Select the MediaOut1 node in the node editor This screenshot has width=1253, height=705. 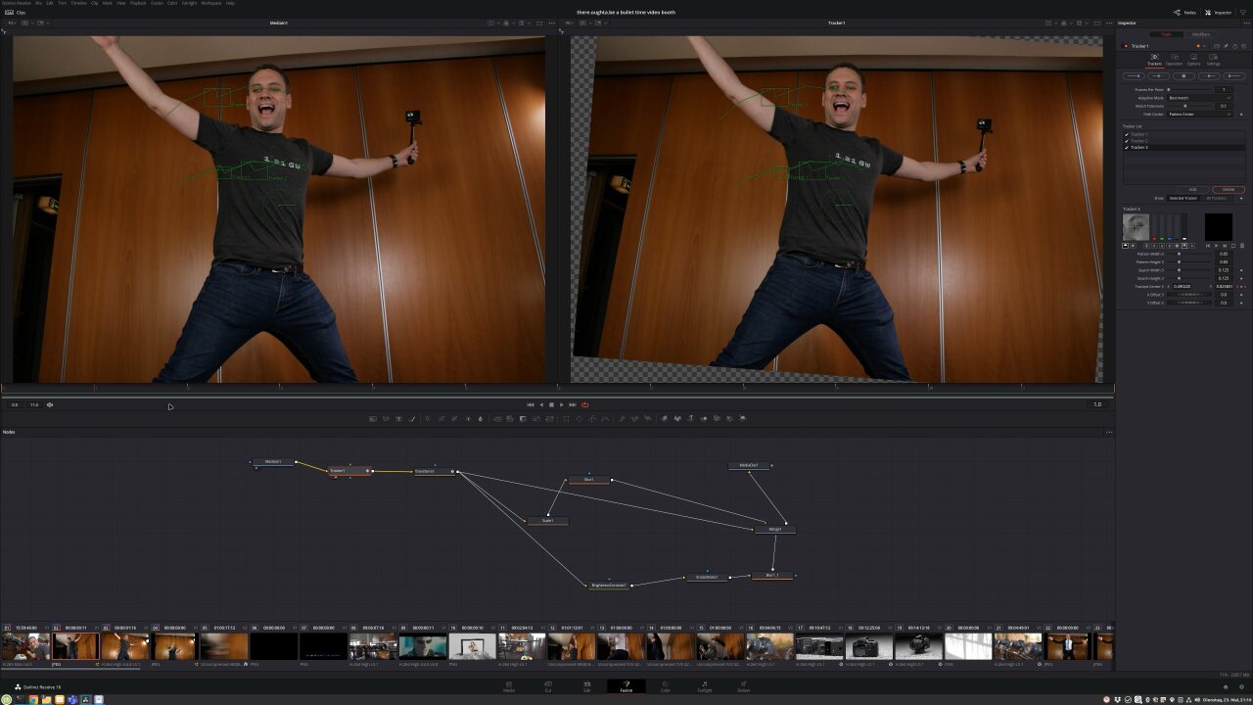pyautogui.click(x=749, y=466)
